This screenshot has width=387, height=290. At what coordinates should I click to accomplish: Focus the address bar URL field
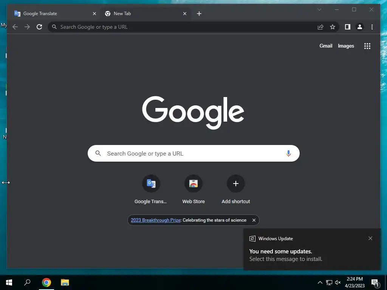(x=183, y=27)
